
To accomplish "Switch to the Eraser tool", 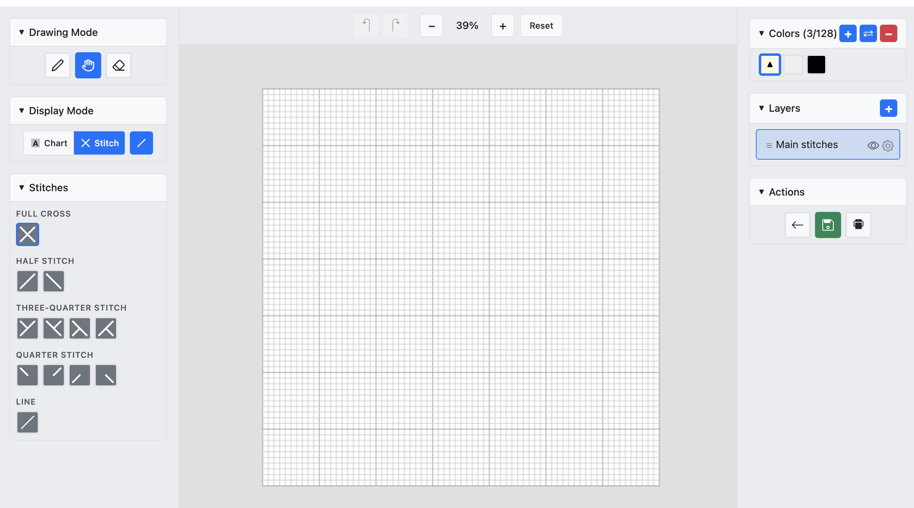I will pos(119,65).
